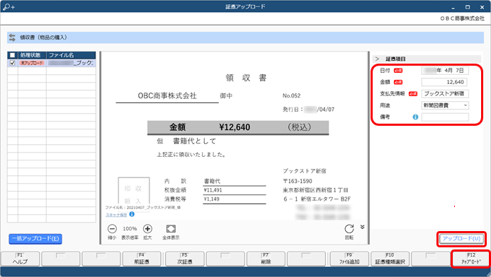Screen dimensions: 491x277
Task: Uncheck the 未アップロード file row checkbox
Action: click(x=13, y=63)
